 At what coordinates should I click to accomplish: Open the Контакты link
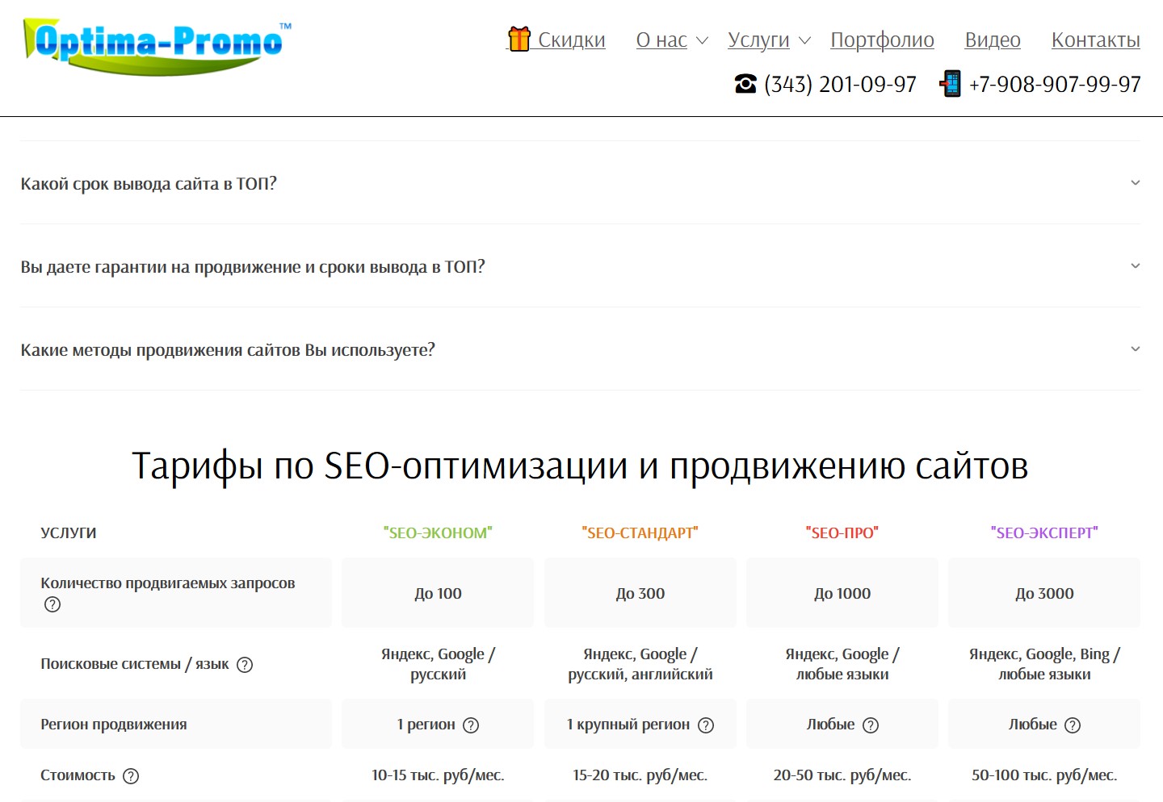(x=1095, y=40)
